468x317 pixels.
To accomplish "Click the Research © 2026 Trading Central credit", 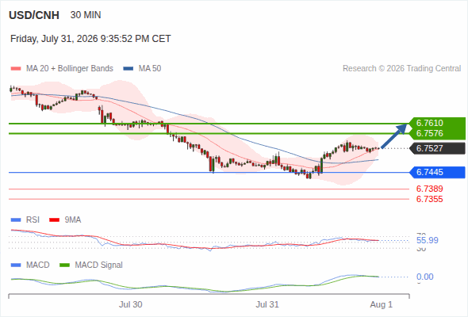I will click(x=401, y=69).
